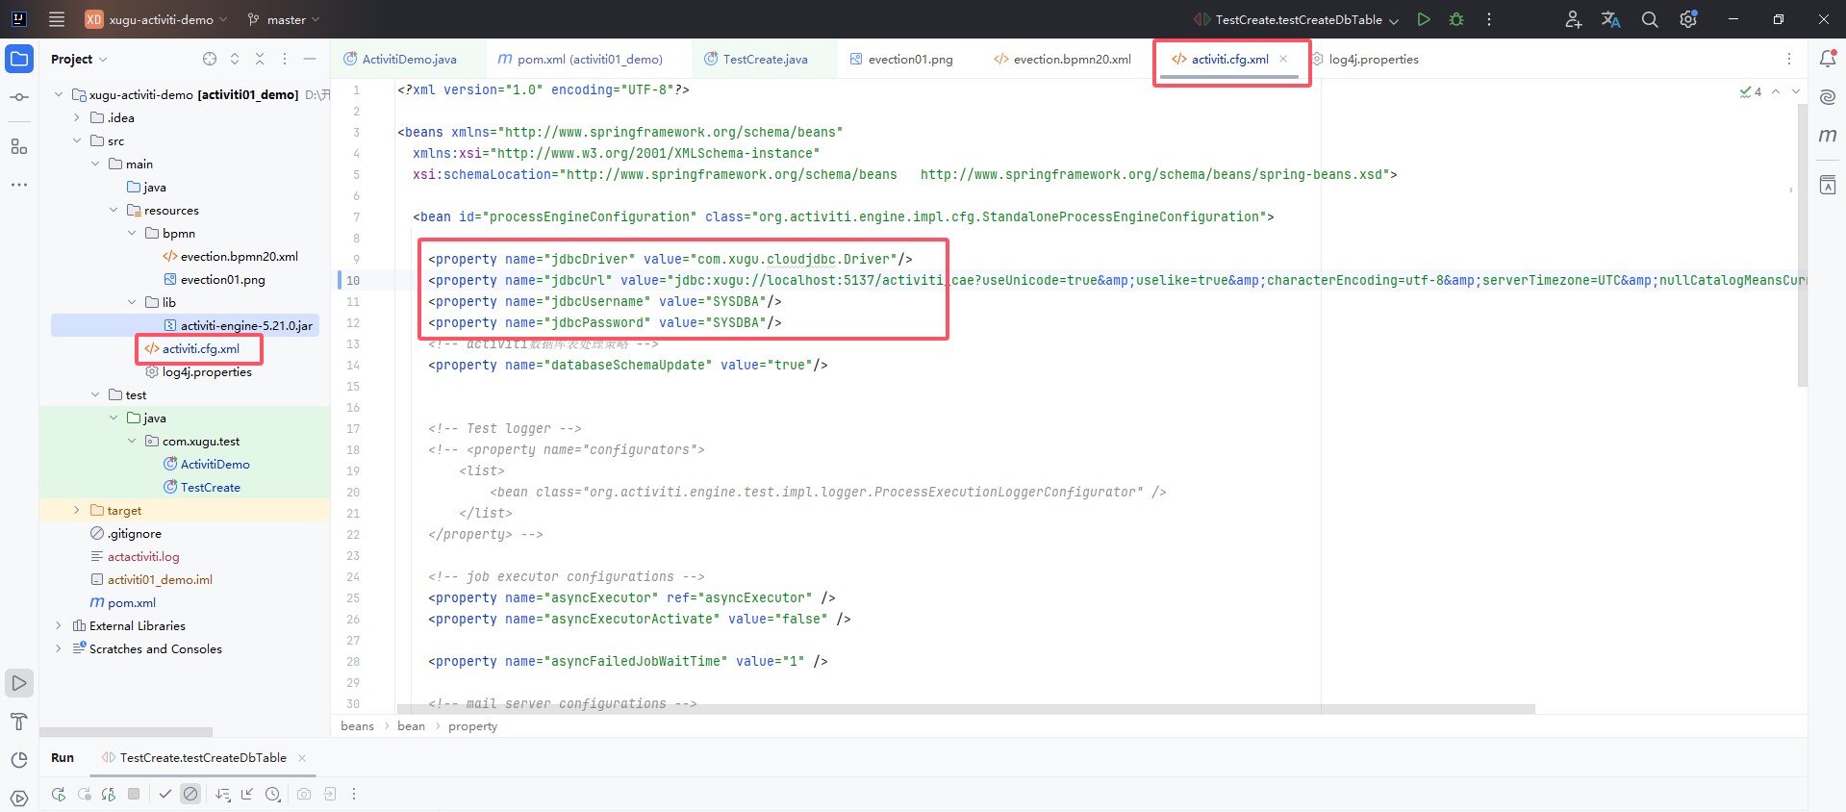This screenshot has height=812, width=1846.
Task: Click the 'beans' breadcrumb
Action: tap(357, 726)
